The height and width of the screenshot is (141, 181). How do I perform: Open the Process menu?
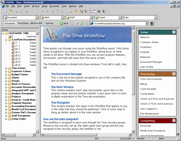36,6
